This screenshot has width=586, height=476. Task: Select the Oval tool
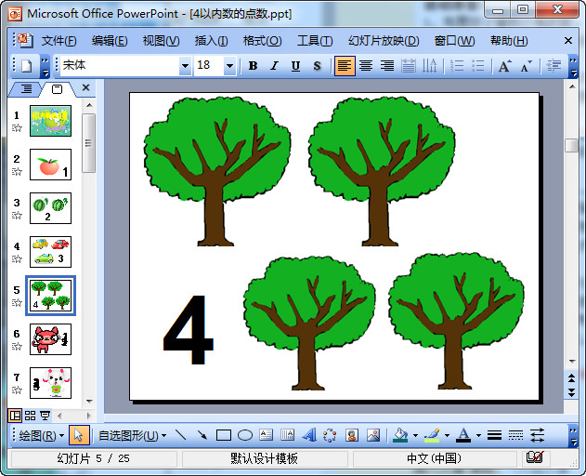(x=245, y=435)
